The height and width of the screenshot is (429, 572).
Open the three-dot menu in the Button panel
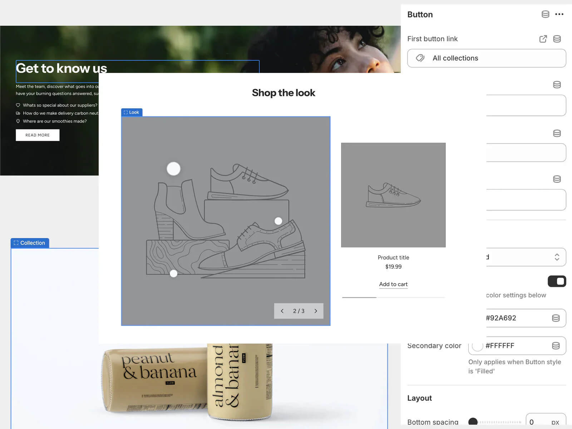tap(559, 14)
